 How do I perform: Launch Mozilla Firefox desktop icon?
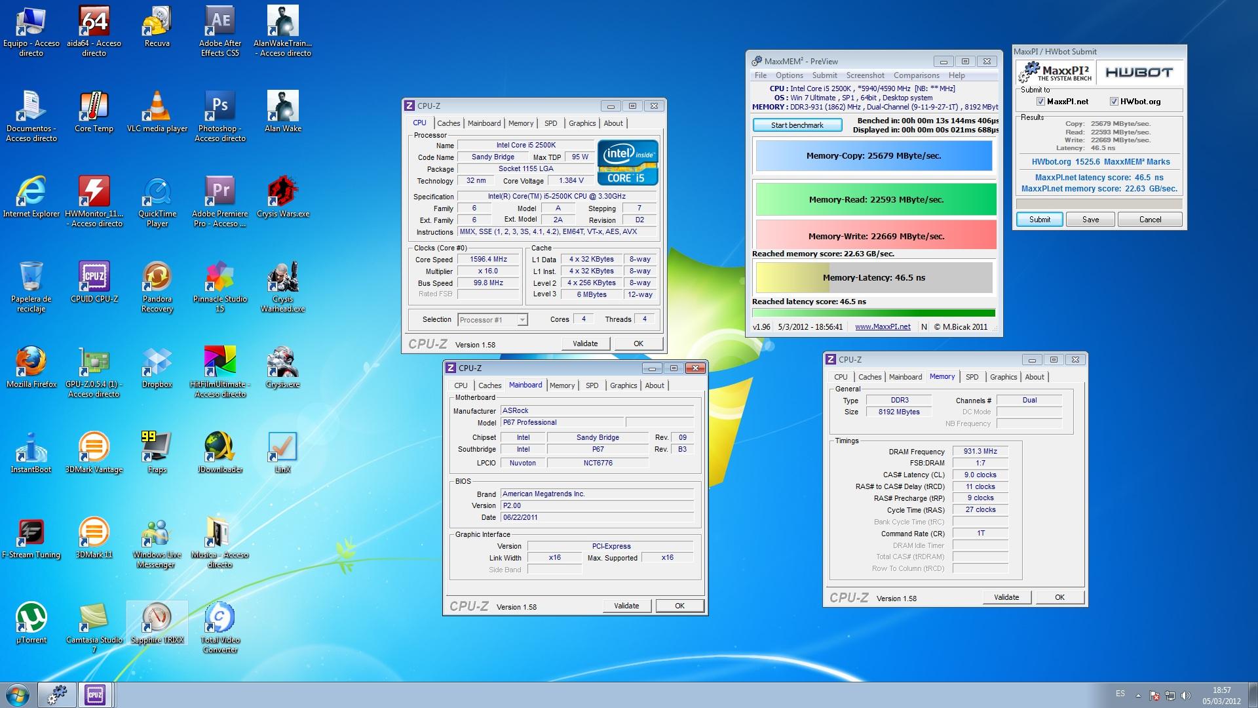pyautogui.click(x=31, y=367)
